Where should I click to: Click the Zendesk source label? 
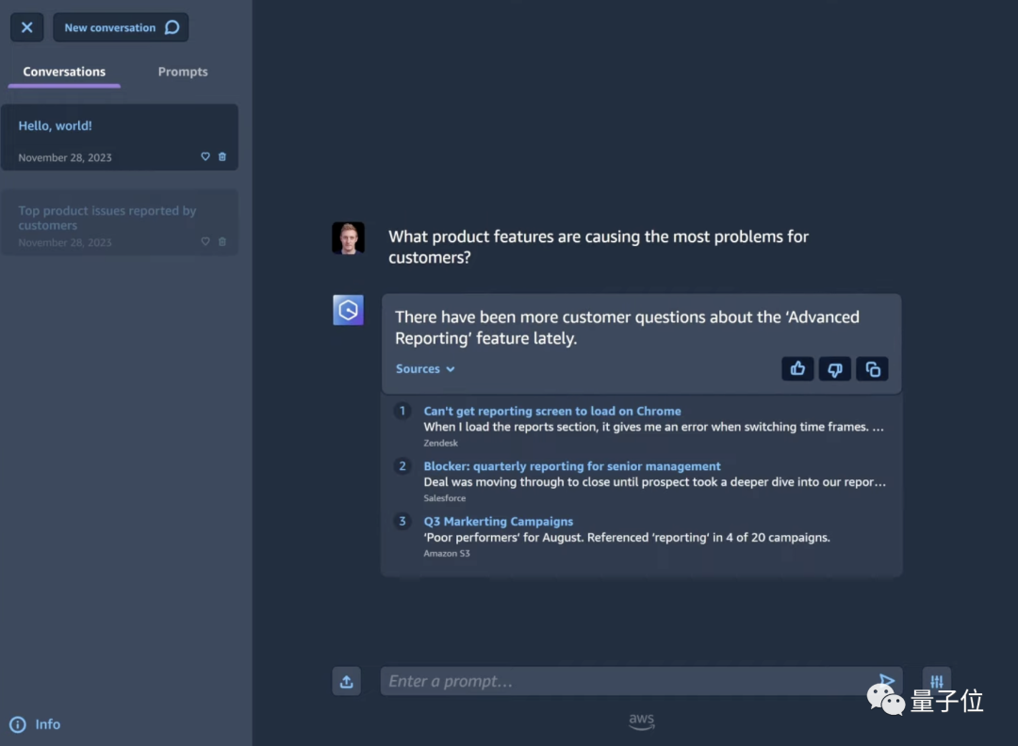coord(441,443)
